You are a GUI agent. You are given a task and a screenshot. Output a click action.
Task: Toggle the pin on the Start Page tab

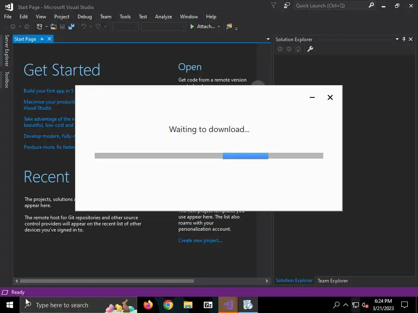tap(42, 39)
